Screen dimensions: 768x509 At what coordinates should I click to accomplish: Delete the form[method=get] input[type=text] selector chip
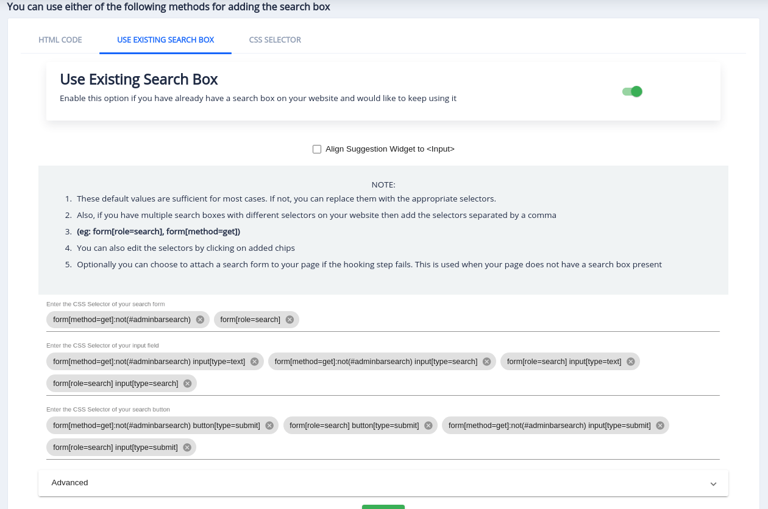(x=254, y=361)
